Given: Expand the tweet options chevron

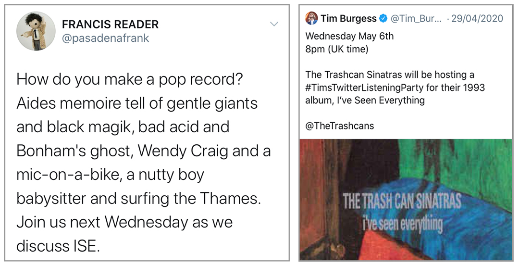Looking at the screenshot, I should pyautogui.click(x=274, y=24).
